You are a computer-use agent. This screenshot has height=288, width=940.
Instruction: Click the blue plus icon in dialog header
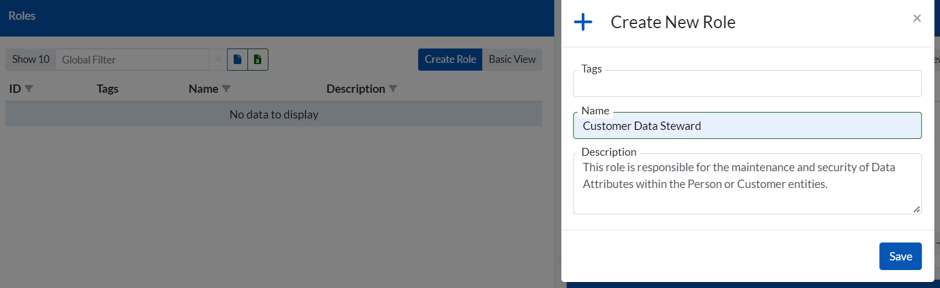(583, 22)
